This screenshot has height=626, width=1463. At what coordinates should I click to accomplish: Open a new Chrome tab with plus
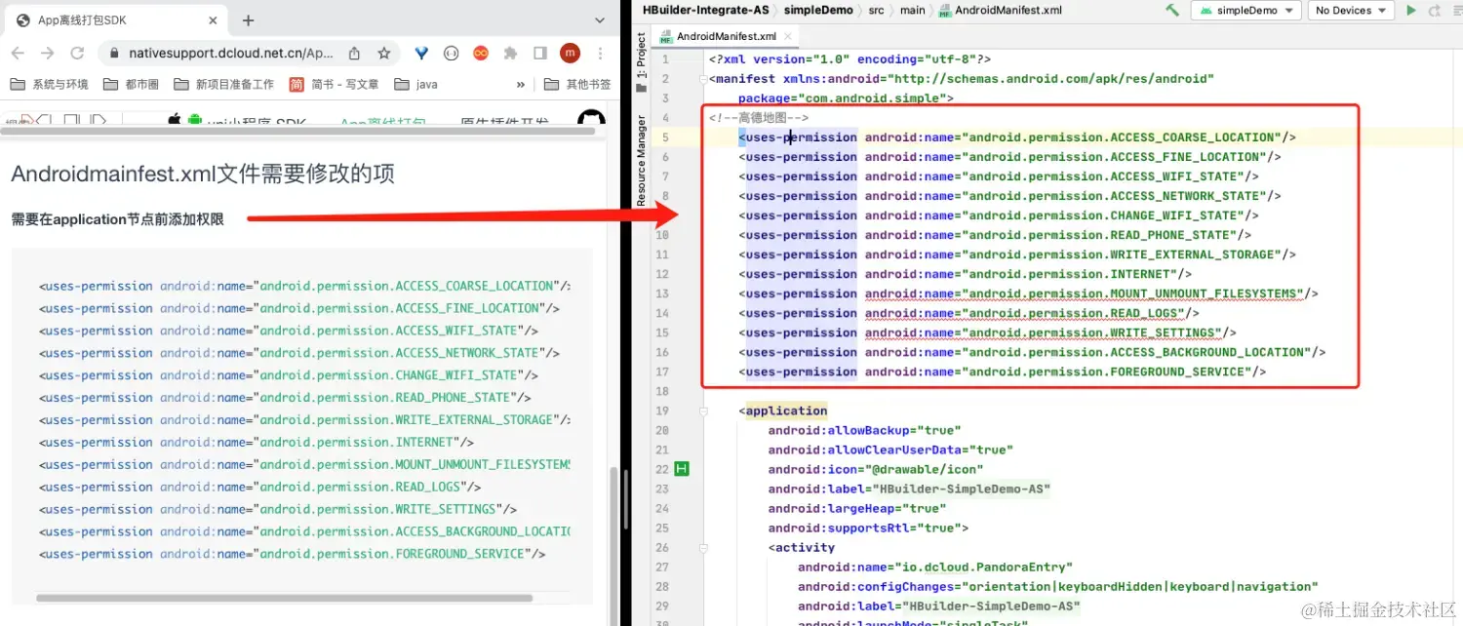click(248, 20)
